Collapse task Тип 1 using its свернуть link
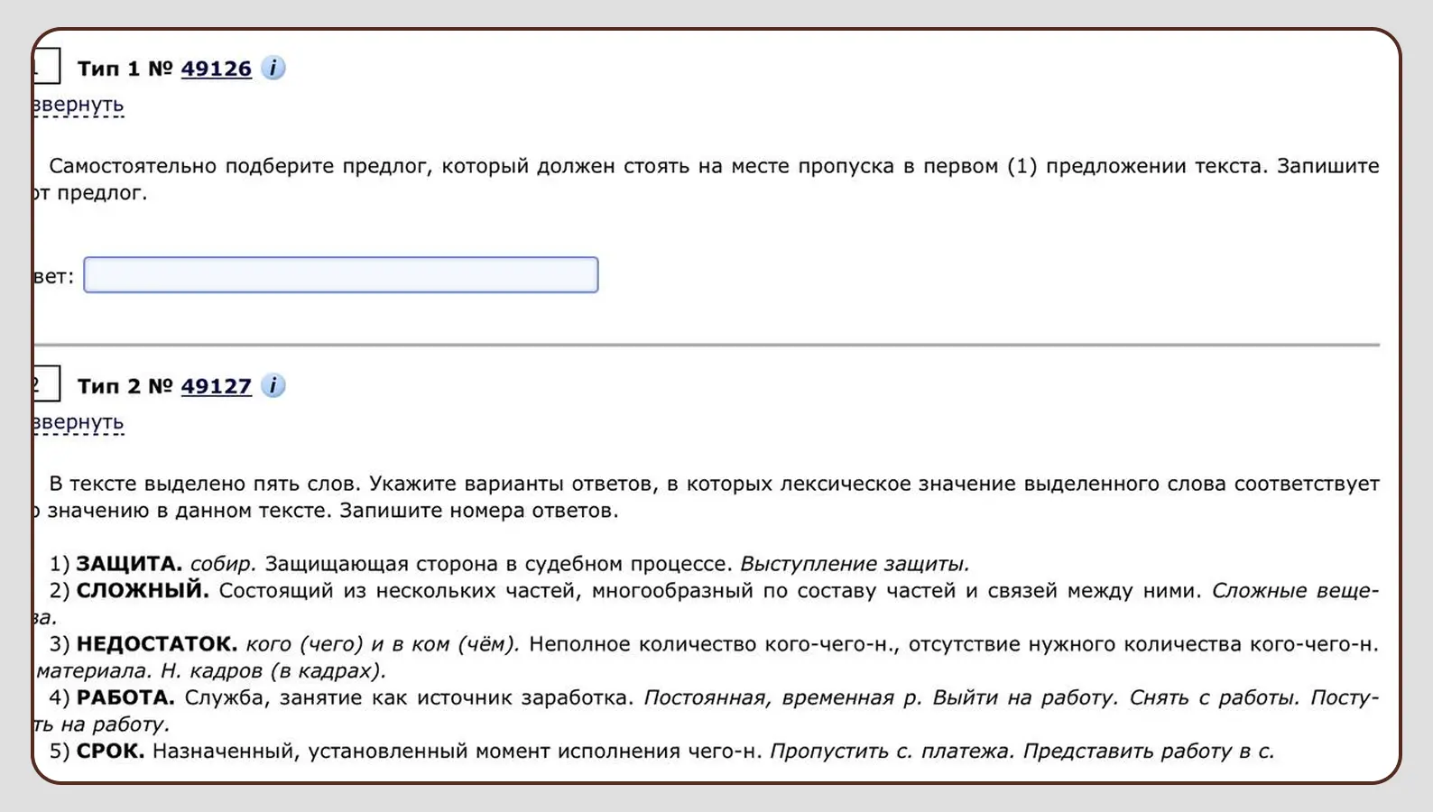Screen dimensions: 1433x812 tap(79, 105)
